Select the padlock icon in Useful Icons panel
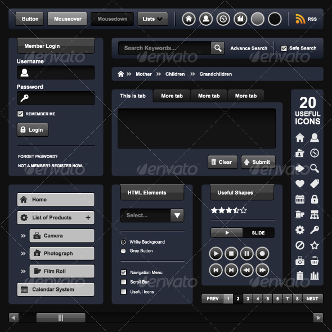This screenshot has height=332, width=332. (x=315, y=199)
